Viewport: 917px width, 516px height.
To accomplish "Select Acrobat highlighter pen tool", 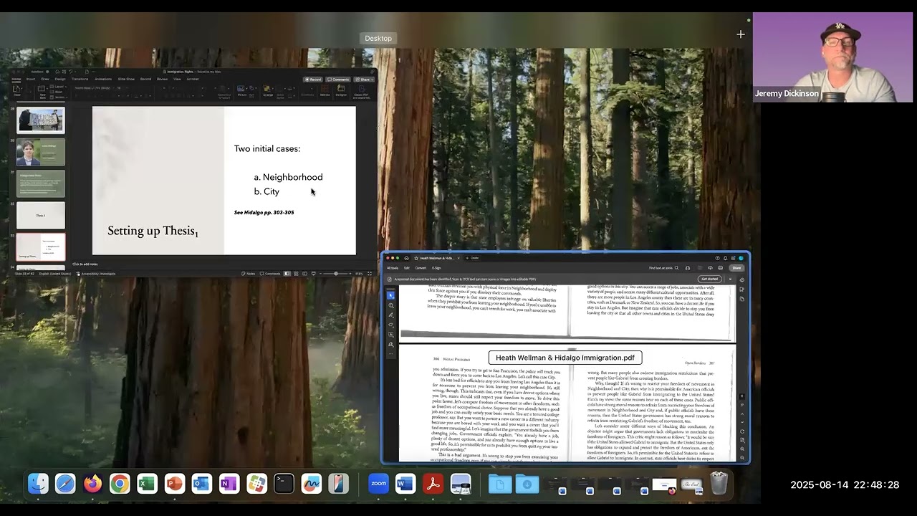I will click(x=390, y=315).
